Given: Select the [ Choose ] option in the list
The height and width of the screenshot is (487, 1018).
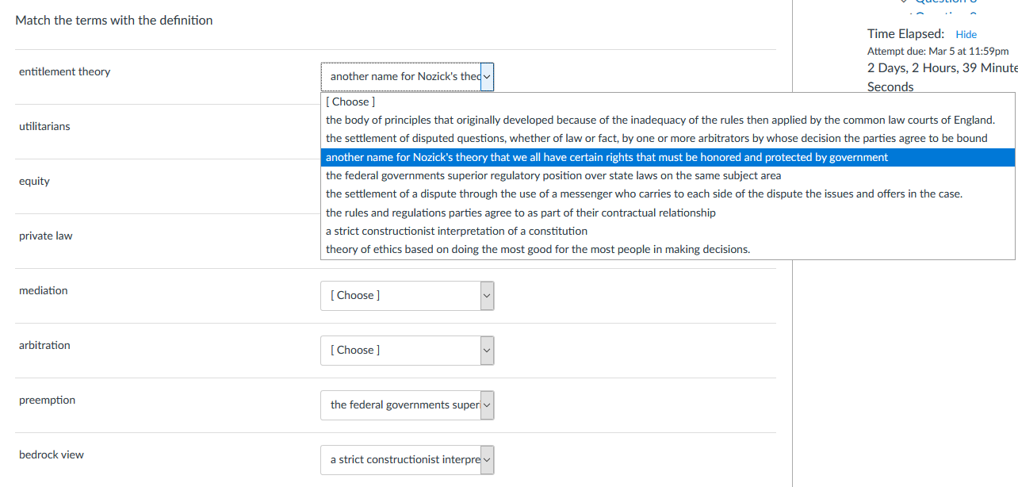Looking at the screenshot, I should click(x=350, y=102).
